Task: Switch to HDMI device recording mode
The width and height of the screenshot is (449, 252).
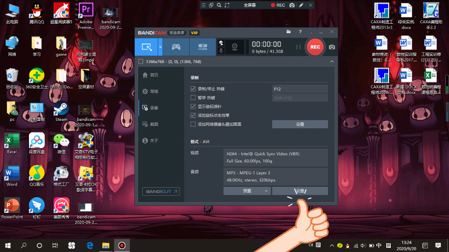Action: [x=202, y=47]
